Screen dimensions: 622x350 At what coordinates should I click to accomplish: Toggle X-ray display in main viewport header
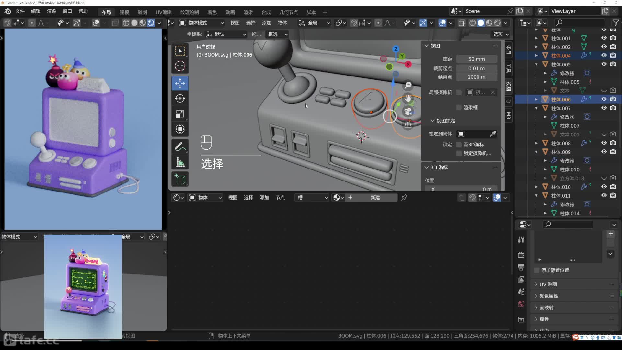coord(462,23)
